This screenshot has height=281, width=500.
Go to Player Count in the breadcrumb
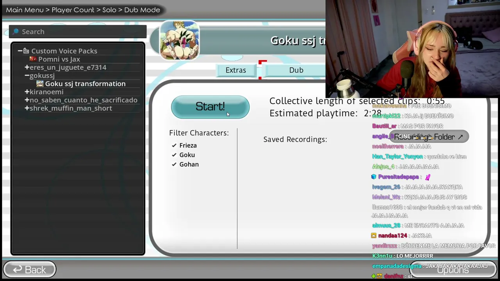(x=73, y=10)
